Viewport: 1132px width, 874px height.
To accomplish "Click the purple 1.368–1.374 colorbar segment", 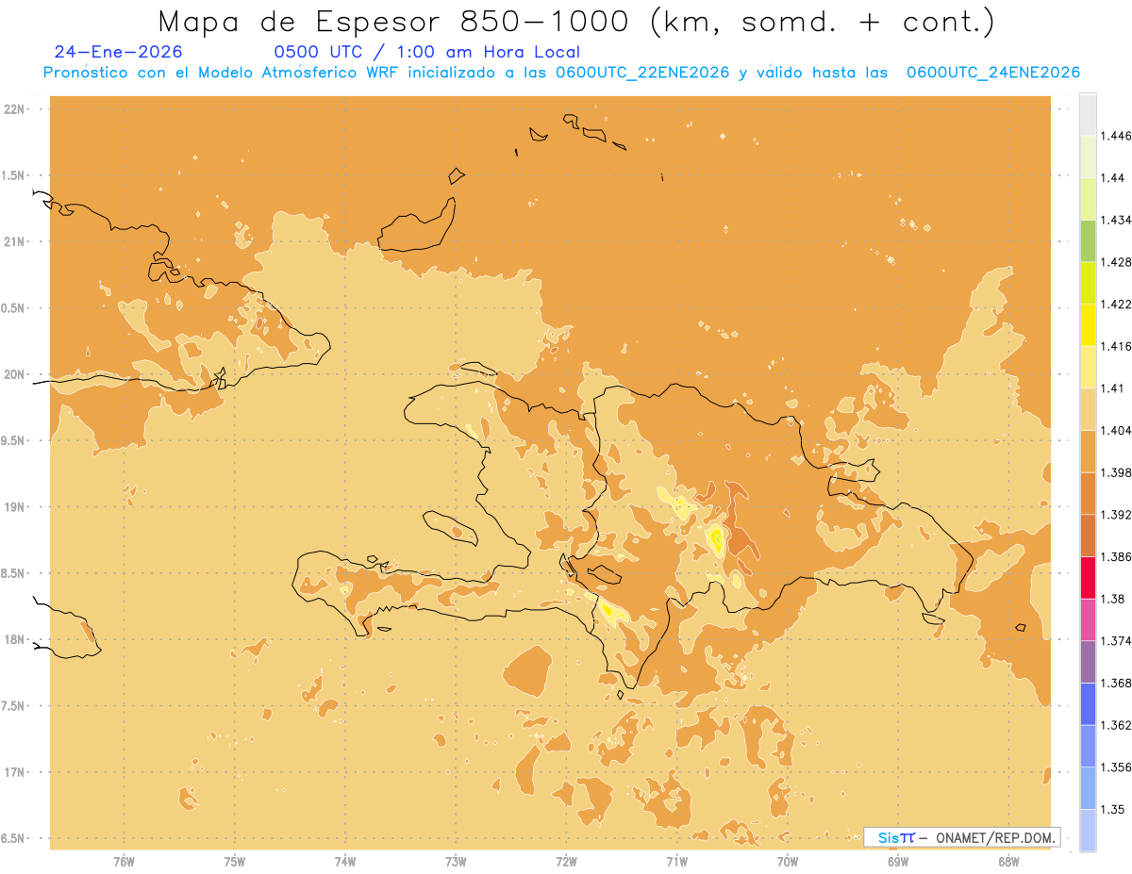I will click(x=1088, y=662).
